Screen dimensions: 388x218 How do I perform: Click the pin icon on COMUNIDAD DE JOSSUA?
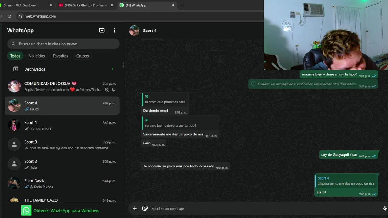113,90
